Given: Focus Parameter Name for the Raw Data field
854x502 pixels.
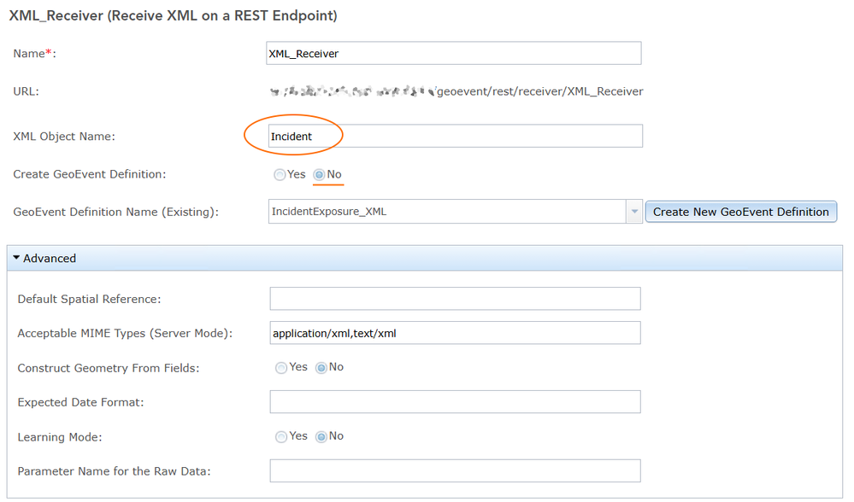Looking at the screenshot, I should point(454,471).
